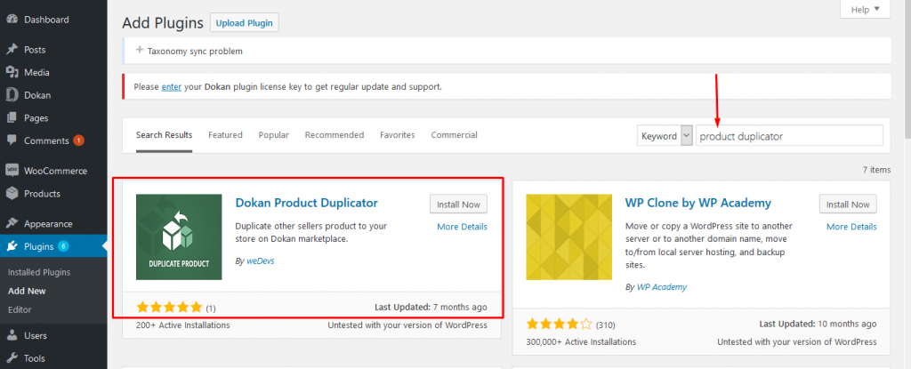Viewport: 911px width, 369px height.
Task: Open the Products menu label
Action: tap(42, 194)
